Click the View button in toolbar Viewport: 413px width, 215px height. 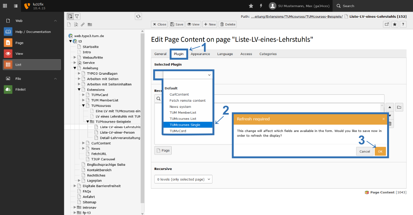(194, 24)
